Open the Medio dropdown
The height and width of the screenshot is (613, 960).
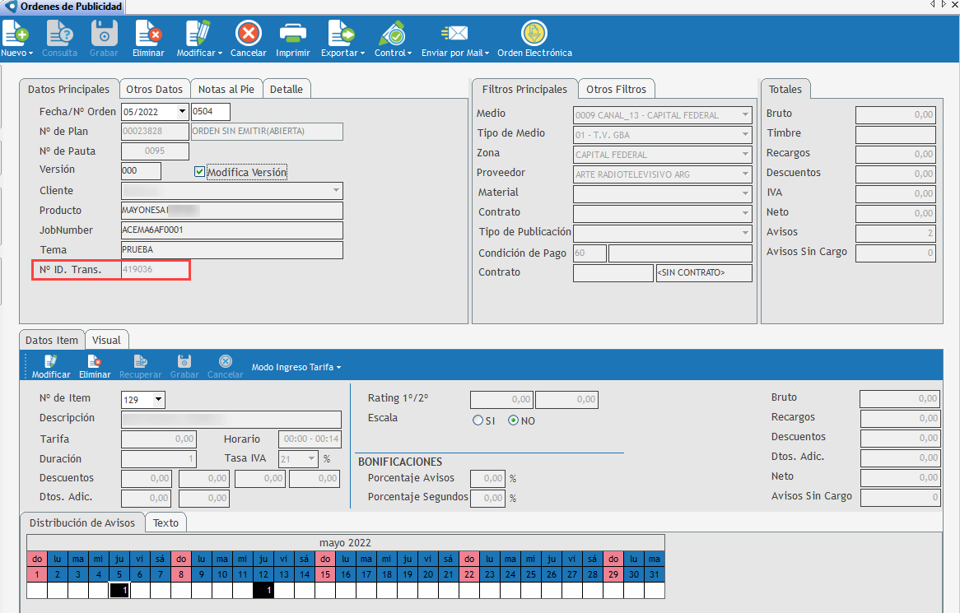click(745, 114)
